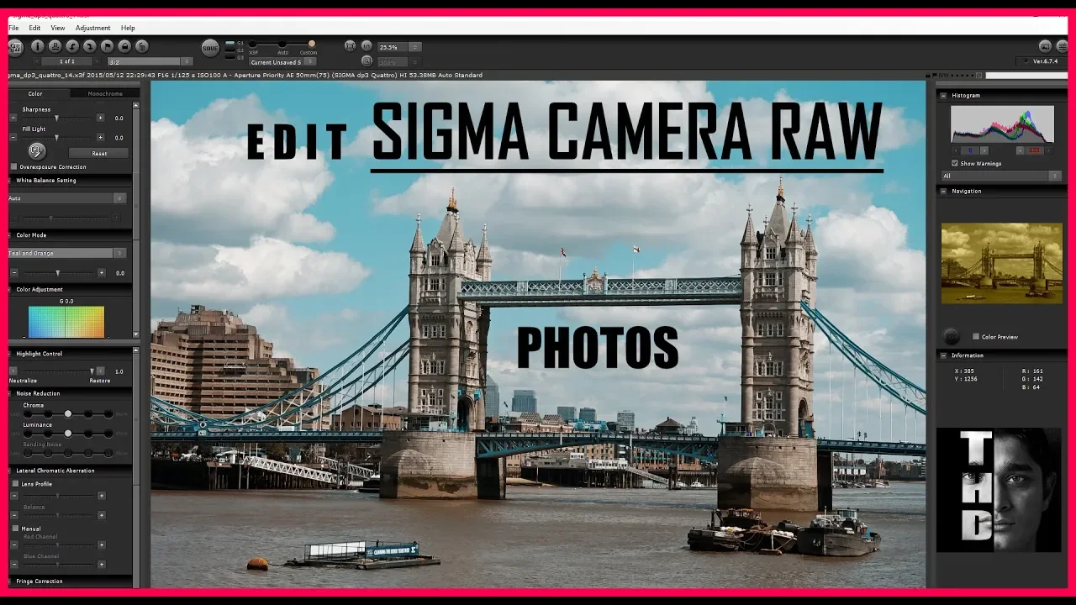
Task: Click the round SAVE button
Action: 210,48
